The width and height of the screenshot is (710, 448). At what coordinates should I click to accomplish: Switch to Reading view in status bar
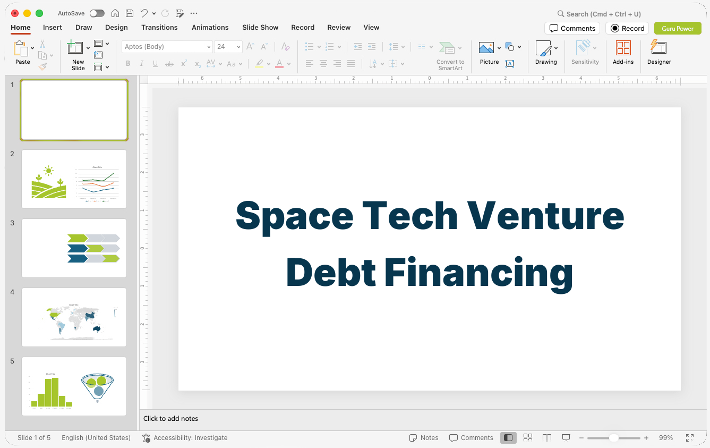click(x=547, y=437)
